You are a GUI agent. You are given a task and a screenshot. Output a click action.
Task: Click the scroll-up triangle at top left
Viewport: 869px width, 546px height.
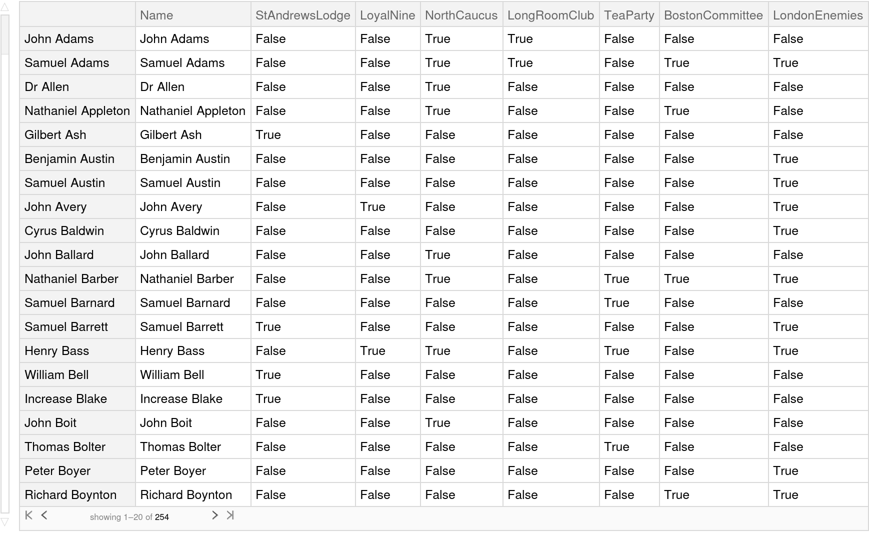tap(4, 8)
